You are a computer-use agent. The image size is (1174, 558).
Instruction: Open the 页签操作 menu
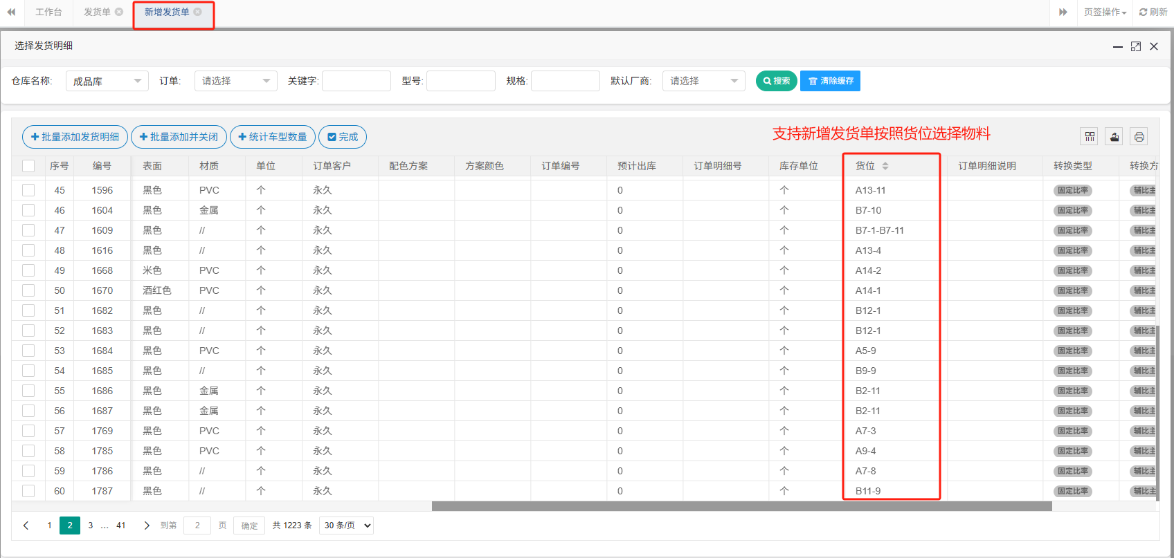point(1105,12)
